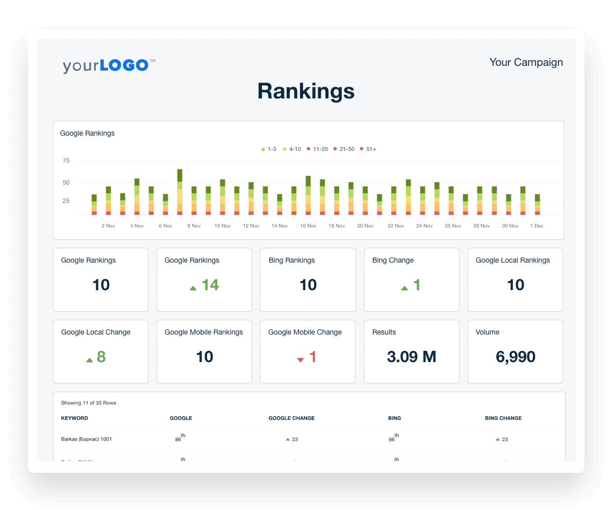Click the Google Change arrow in Barkas row

[288, 439]
